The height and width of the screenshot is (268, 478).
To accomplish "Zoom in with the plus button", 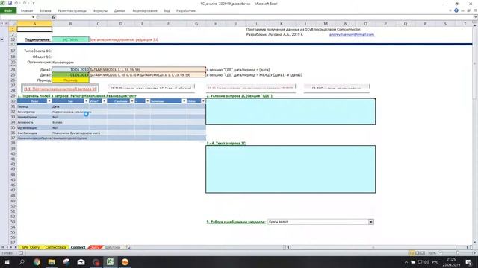I will tap(475, 253).
